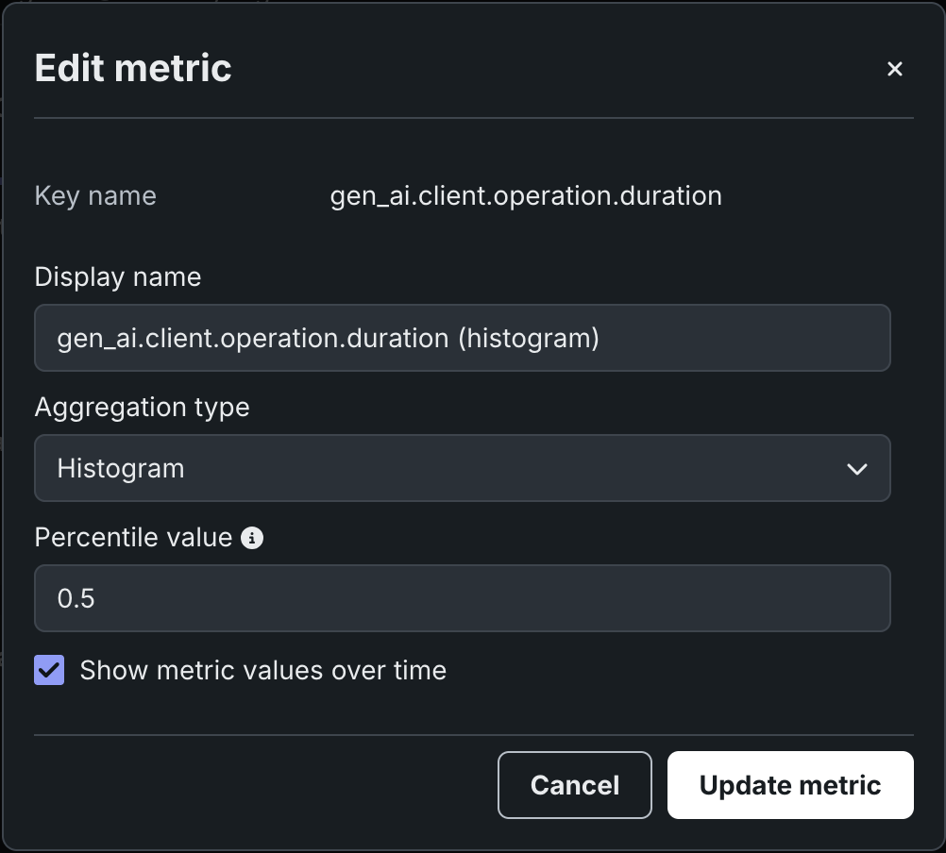Select the "Histogram" text in the dropdown
Screen dimensions: 946x853
pyautogui.click(x=121, y=469)
